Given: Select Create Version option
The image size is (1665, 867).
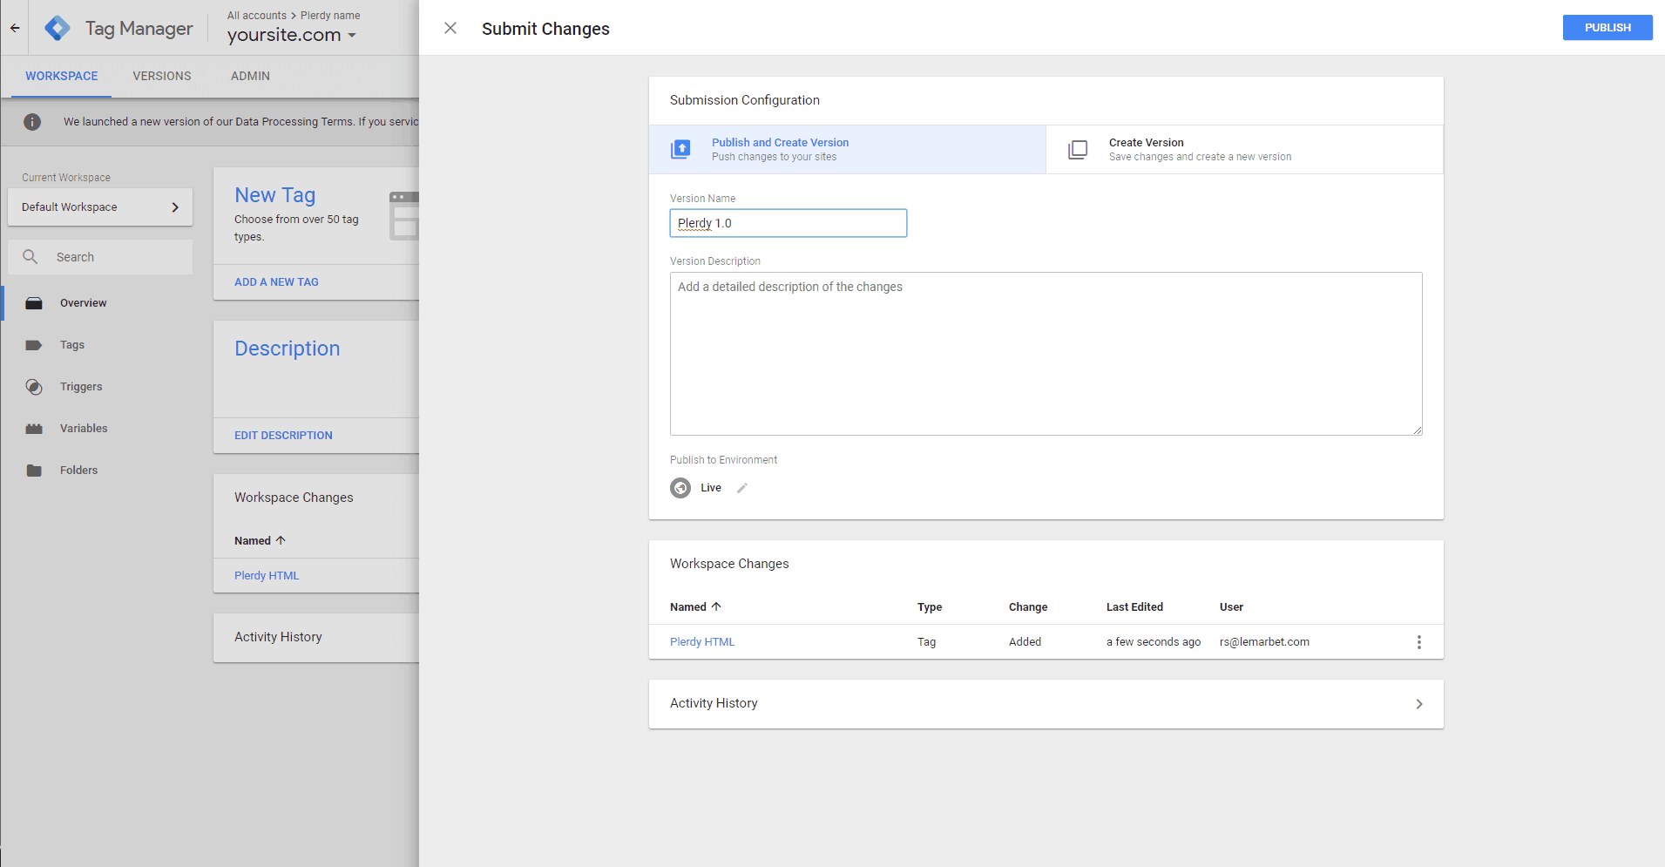Looking at the screenshot, I should tap(1244, 149).
